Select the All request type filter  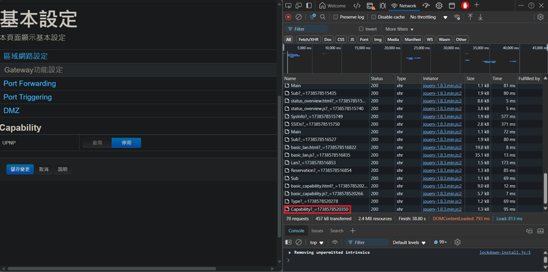(288, 39)
